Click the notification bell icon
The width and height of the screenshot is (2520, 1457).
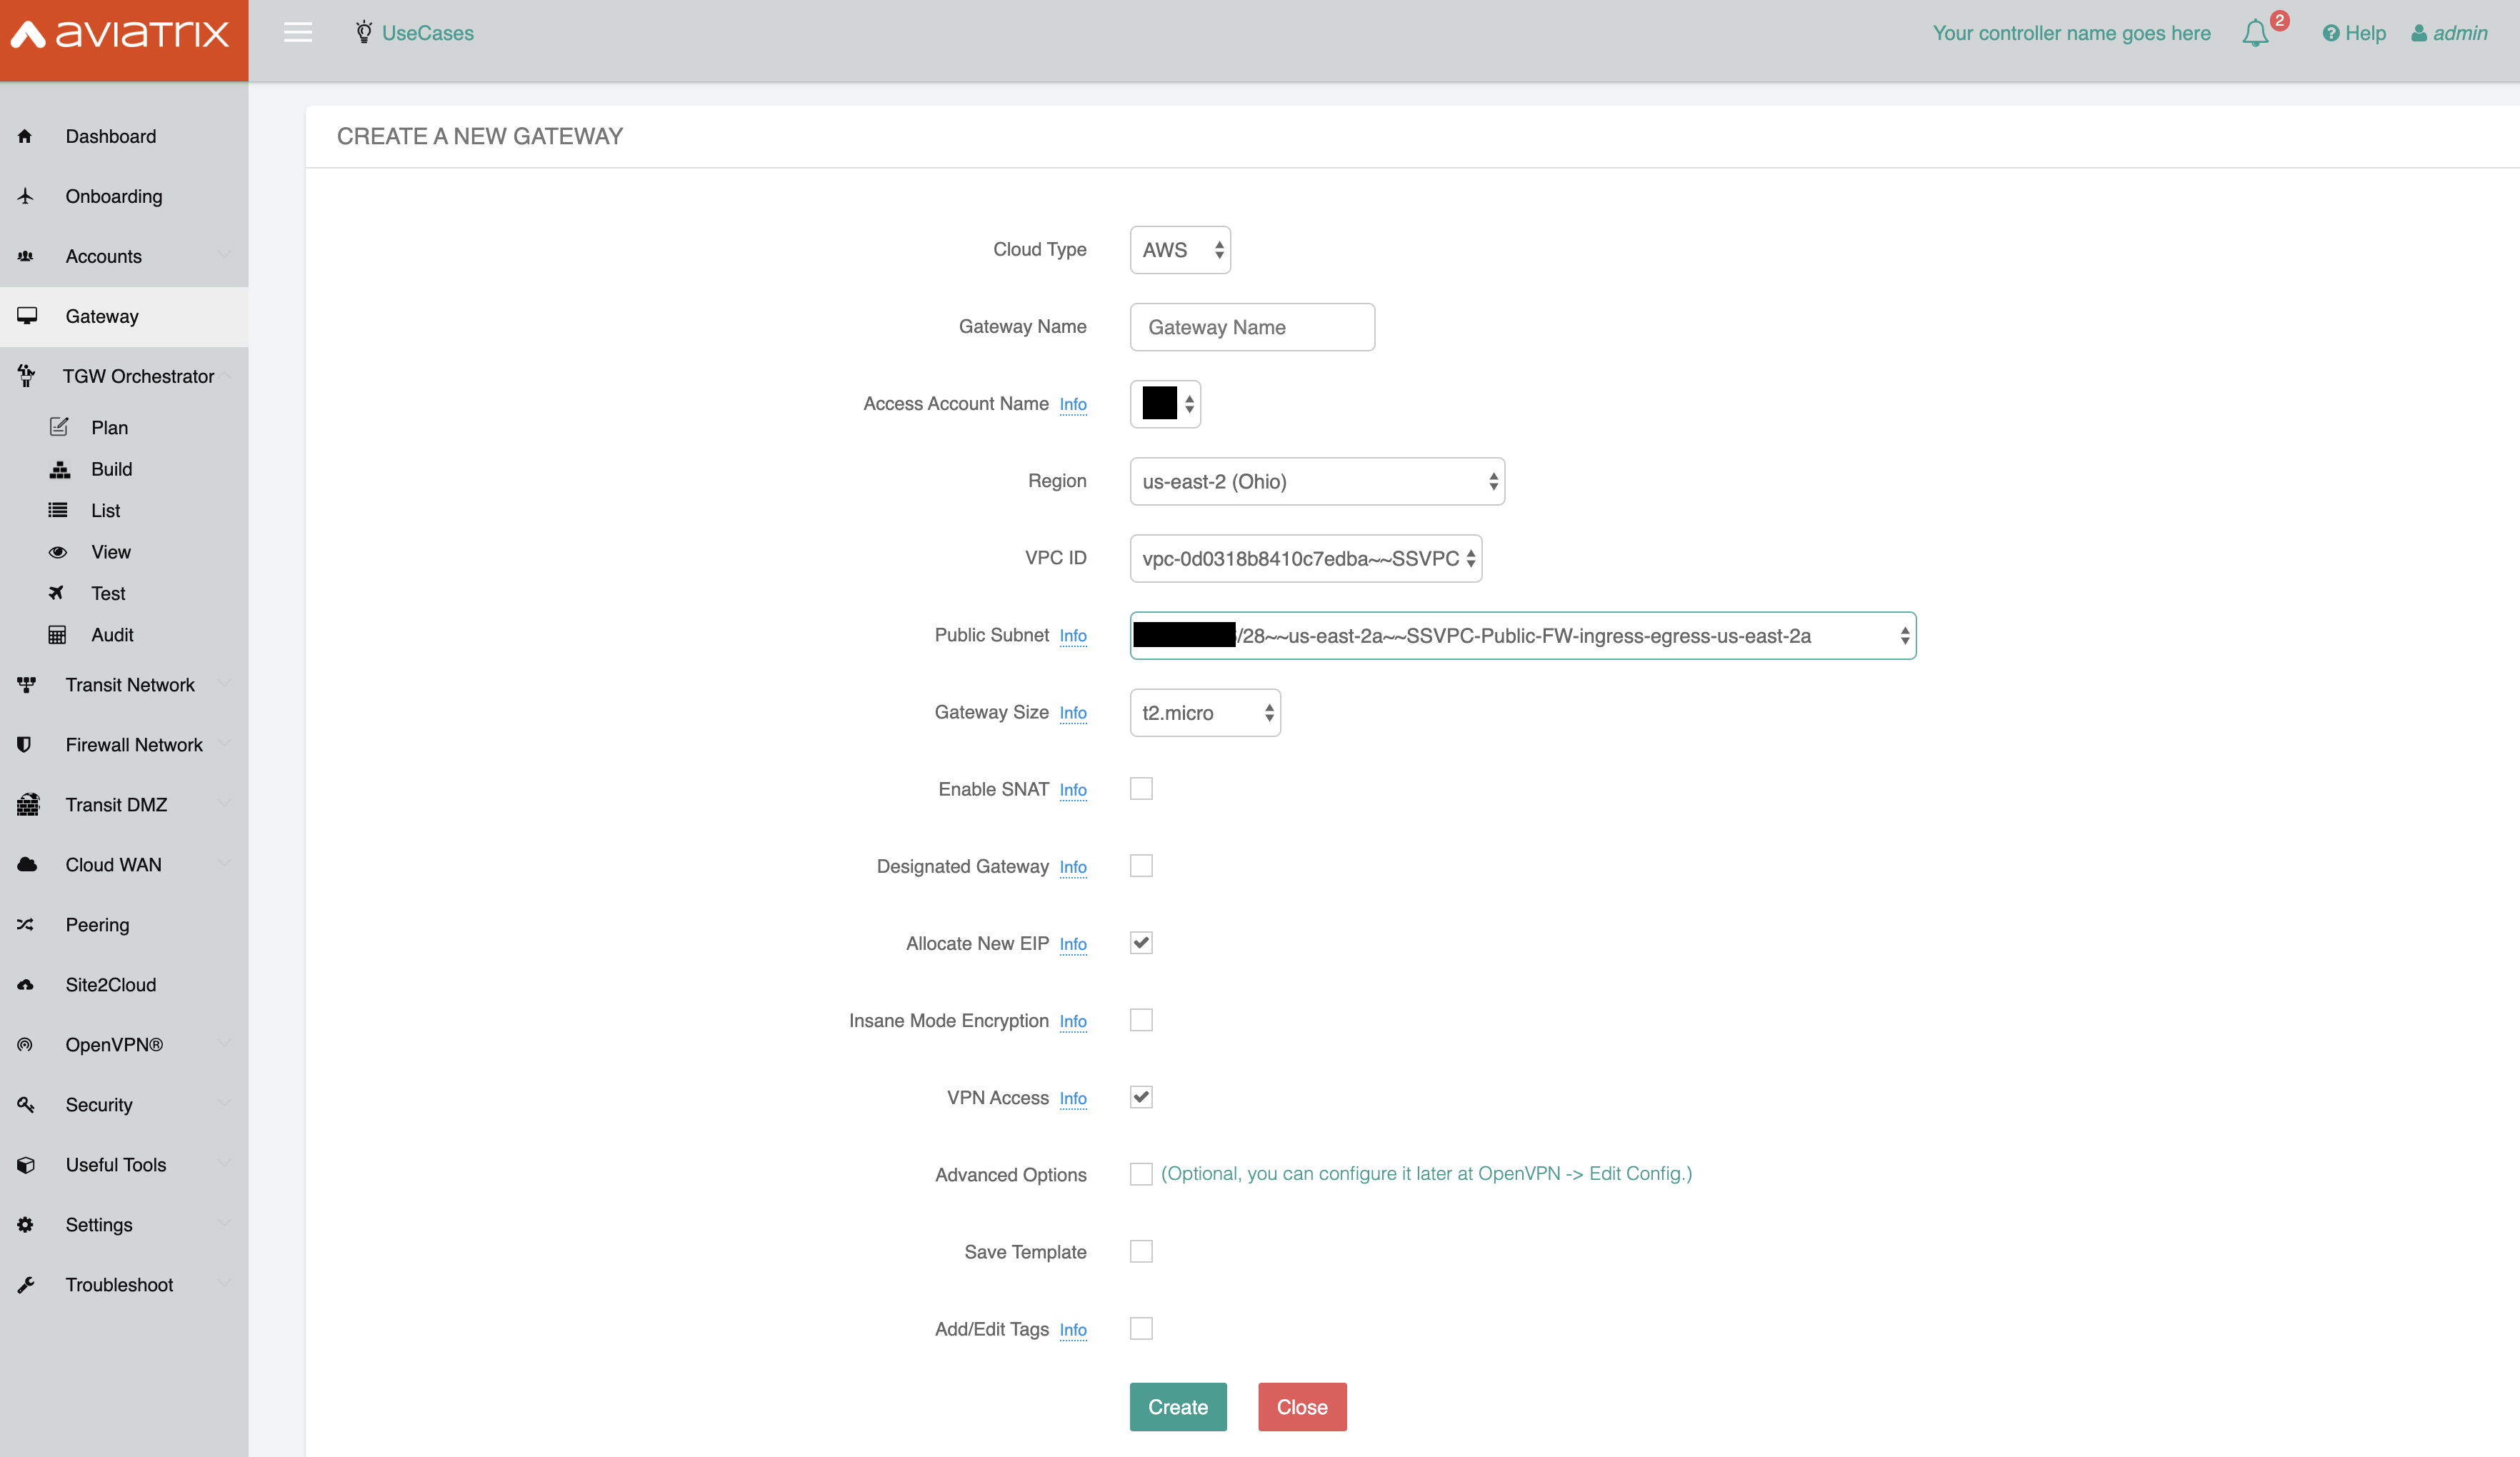pos(2254,33)
